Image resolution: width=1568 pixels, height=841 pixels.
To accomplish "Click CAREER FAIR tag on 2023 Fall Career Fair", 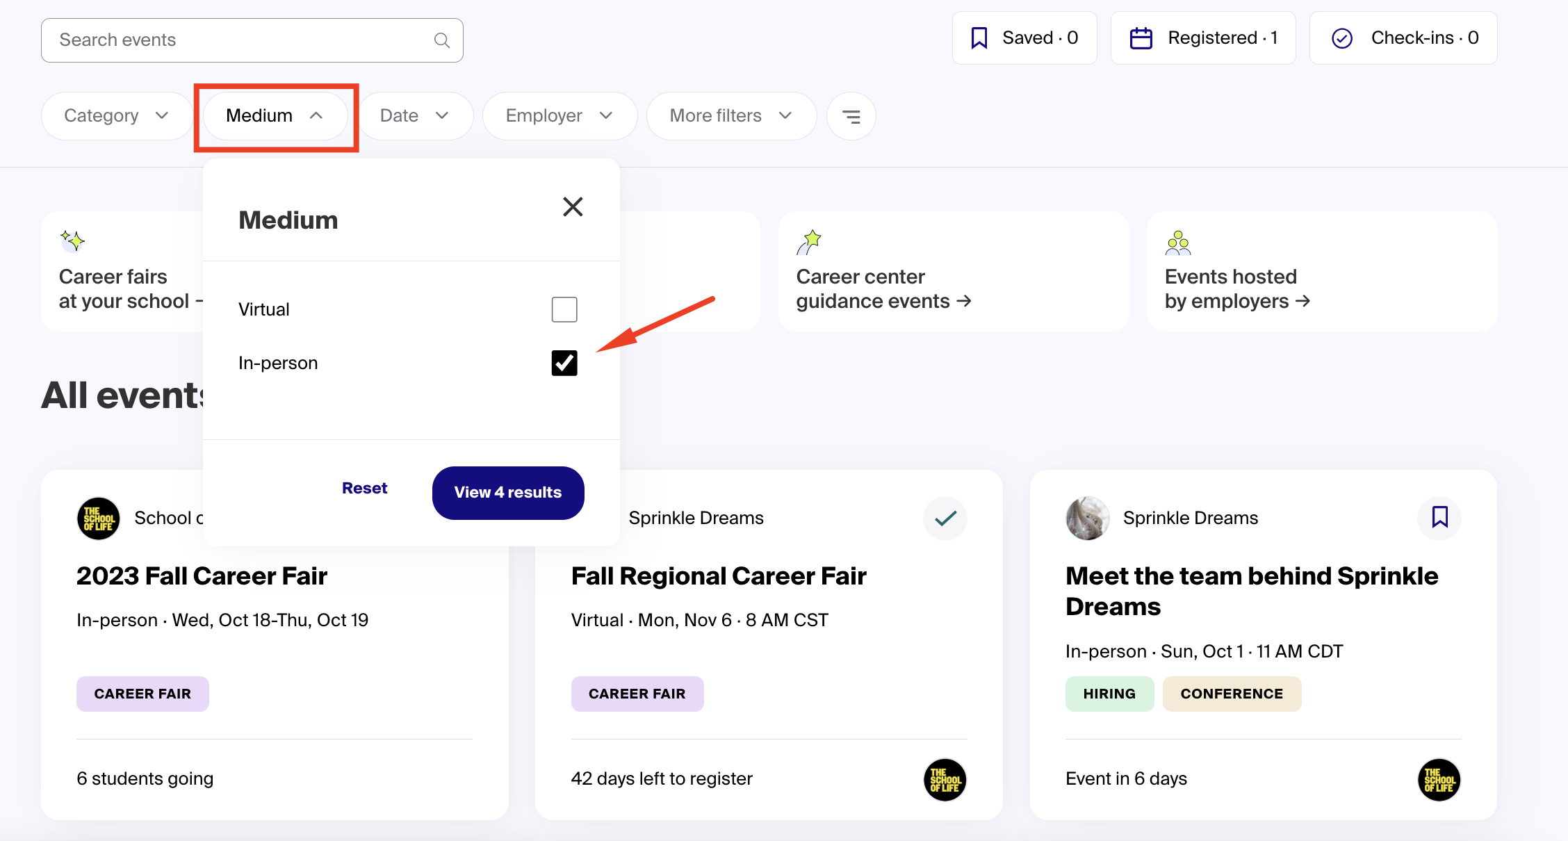I will (x=142, y=694).
